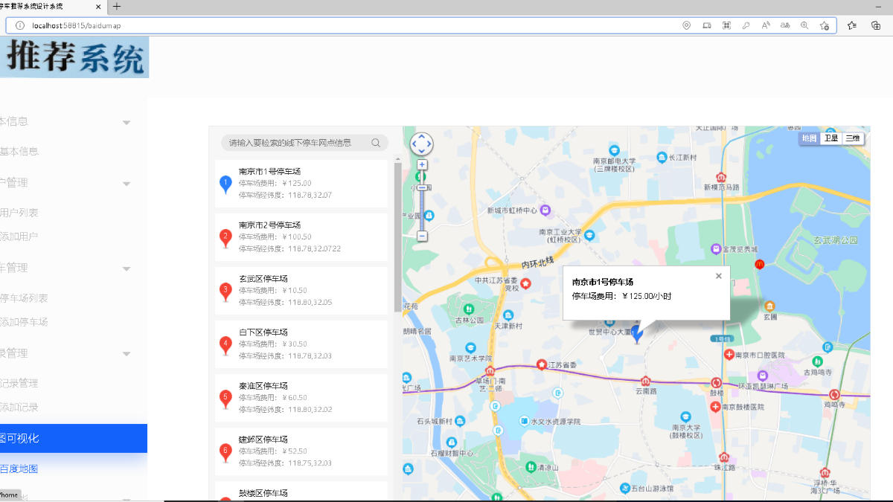Switch map to 地图 view
The height and width of the screenshot is (502, 893).
[809, 138]
